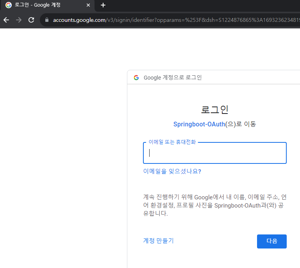Click the Google favicon on the tab
Image resolution: width=300 pixels, height=268 pixels.
click(9, 5)
